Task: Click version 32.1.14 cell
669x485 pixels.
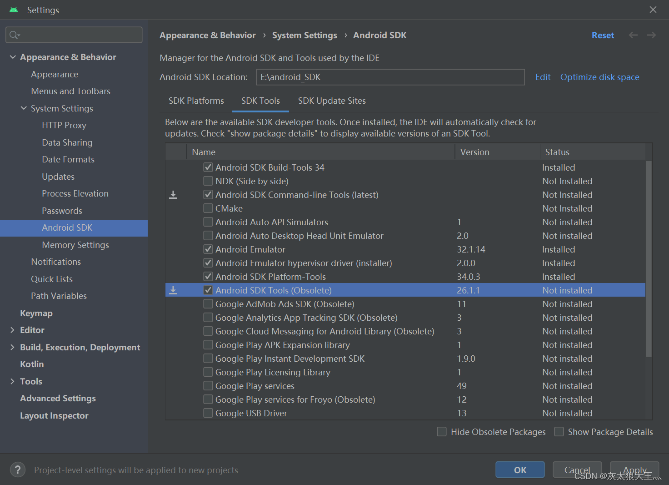Action: pos(471,249)
